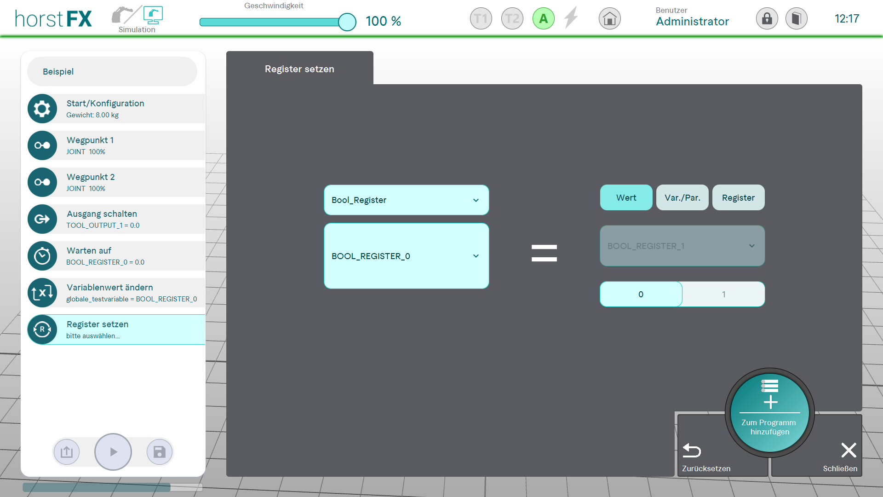Image resolution: width=883 pixels, height=497 pixels.
Task: Open the Bool_Register type dropdown
Action: tap(406, 200)
